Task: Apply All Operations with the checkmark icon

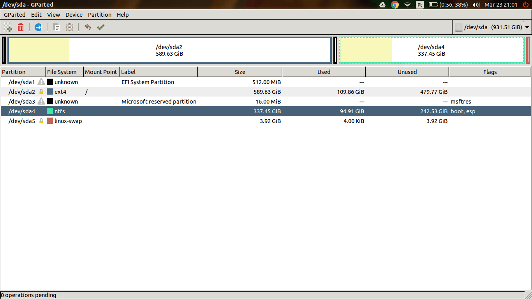Action: (x=100, y=27)
